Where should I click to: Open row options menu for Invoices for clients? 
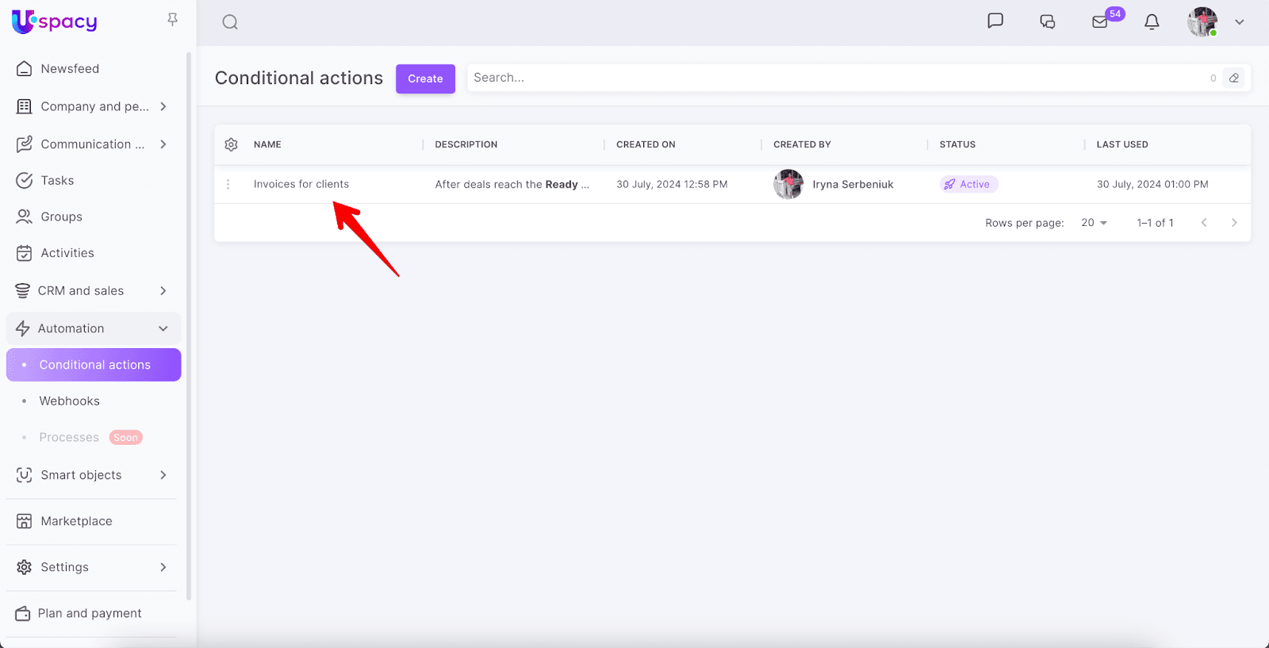(x=228, y=184)
